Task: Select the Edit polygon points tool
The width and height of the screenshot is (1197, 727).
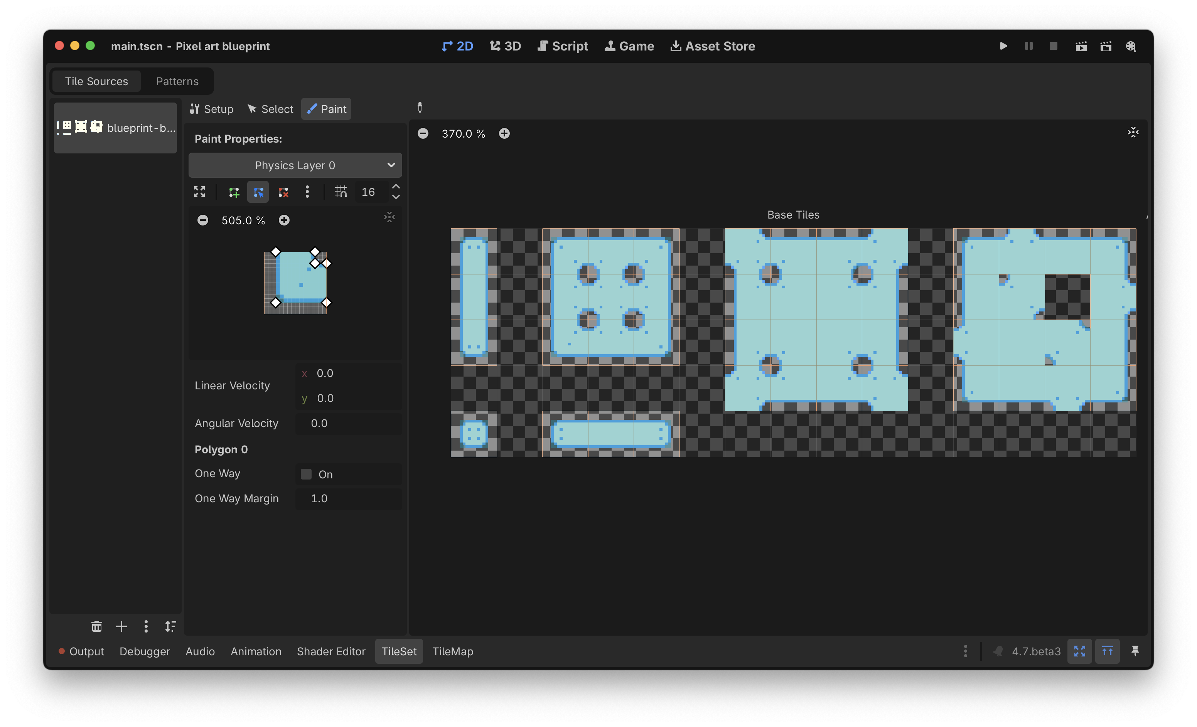Action: tap(258, 192)
